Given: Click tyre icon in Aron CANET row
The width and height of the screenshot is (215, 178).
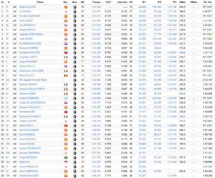Looking at the screenshot, I should click(x=75, y=21).
